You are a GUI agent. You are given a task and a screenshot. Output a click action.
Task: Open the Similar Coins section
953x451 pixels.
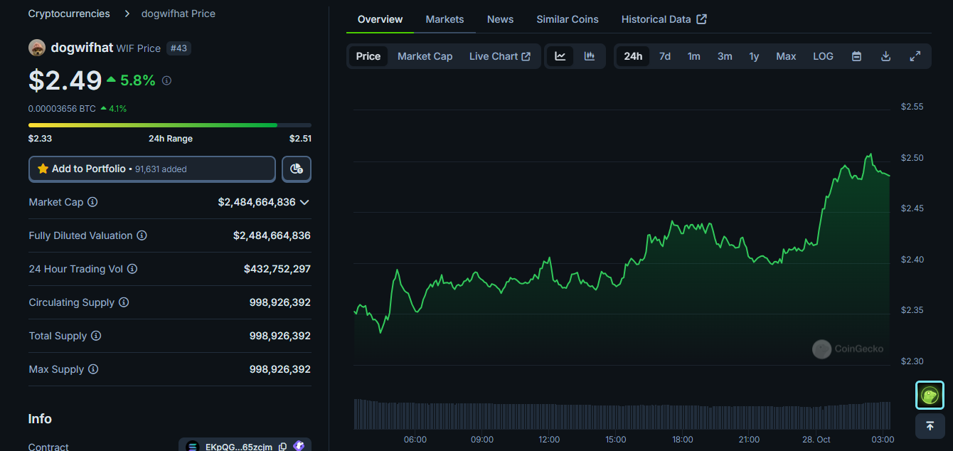(567, 19)
